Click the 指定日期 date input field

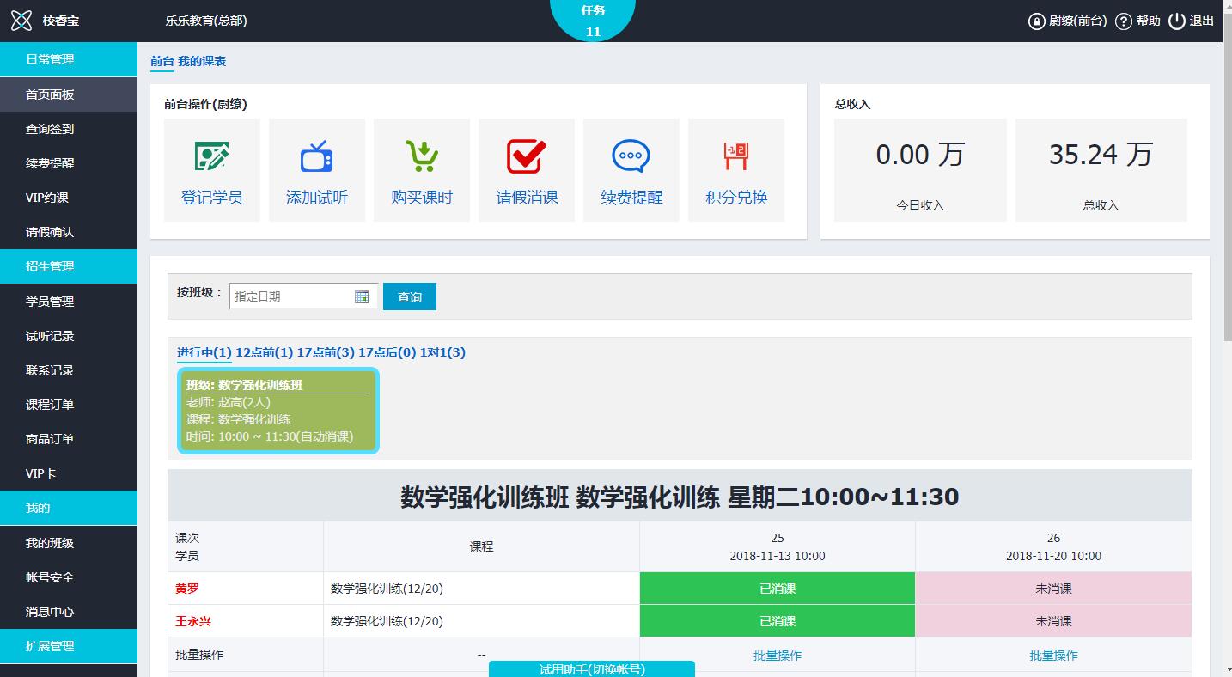(x=292, y=296)
